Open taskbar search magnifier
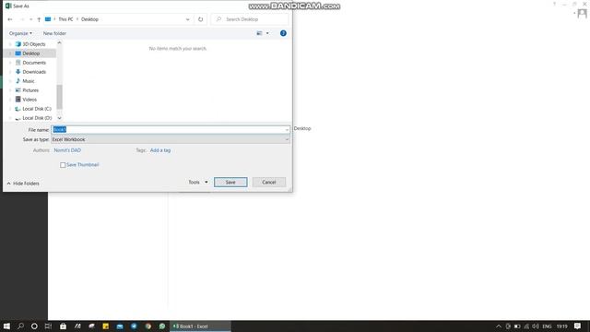The width and height of the screenshot is (590, 332). click(20, 326)
